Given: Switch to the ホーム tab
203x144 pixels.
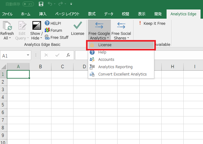Looking at the screenshot, I should (25, 14).
